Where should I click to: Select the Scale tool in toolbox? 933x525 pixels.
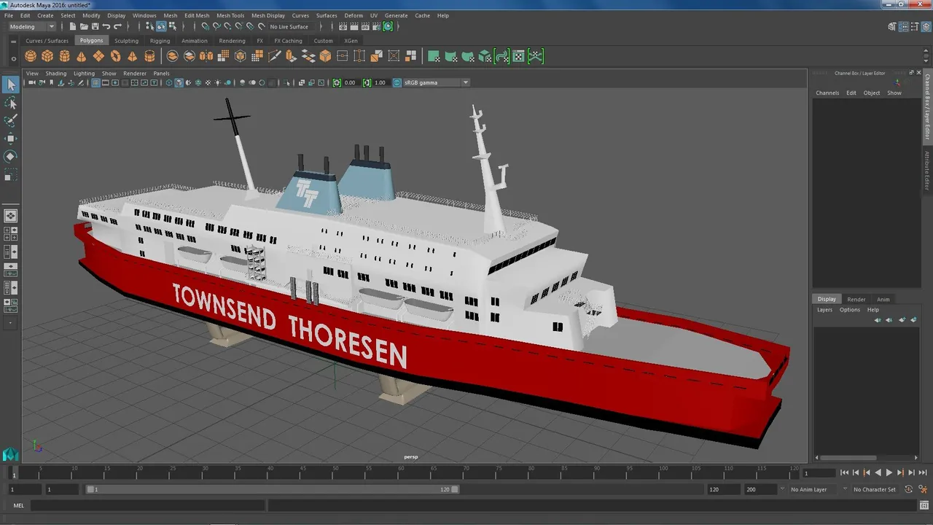pos(10,175)
